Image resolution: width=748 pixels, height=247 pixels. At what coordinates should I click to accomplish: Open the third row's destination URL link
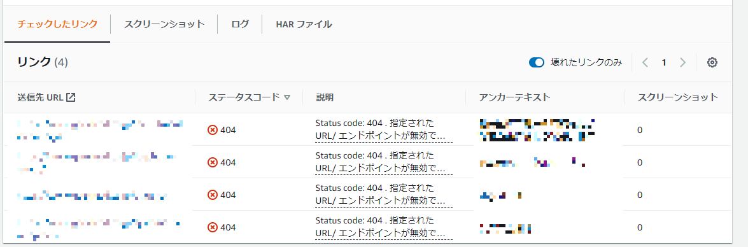[x=92, y=195]
